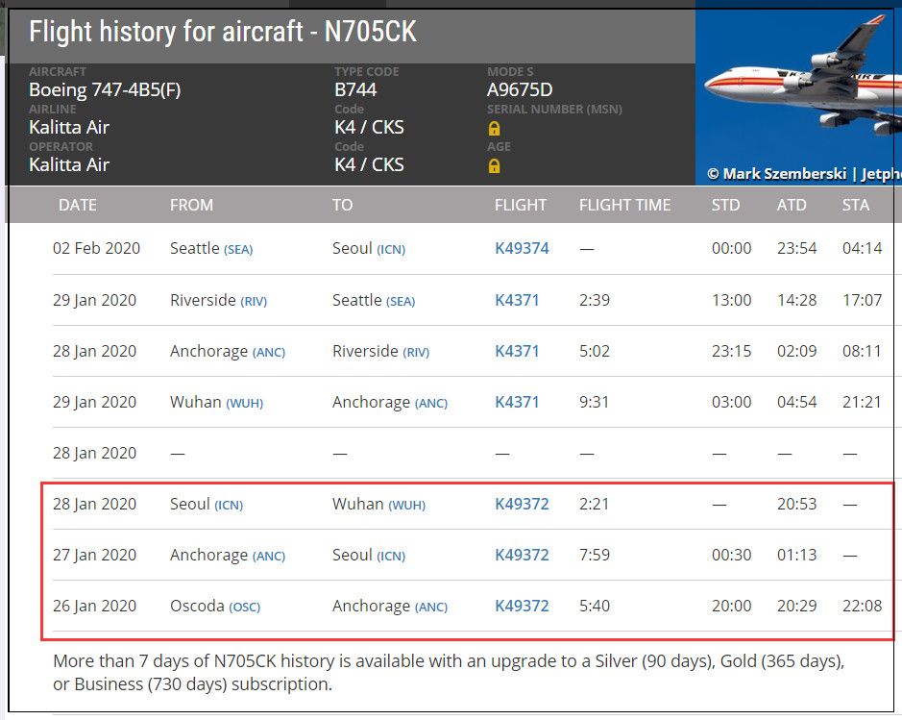This screenshot has height=720, width=902.
Task: Click the FLIGHT TIME column header
Action: click(x=624, y=205)
